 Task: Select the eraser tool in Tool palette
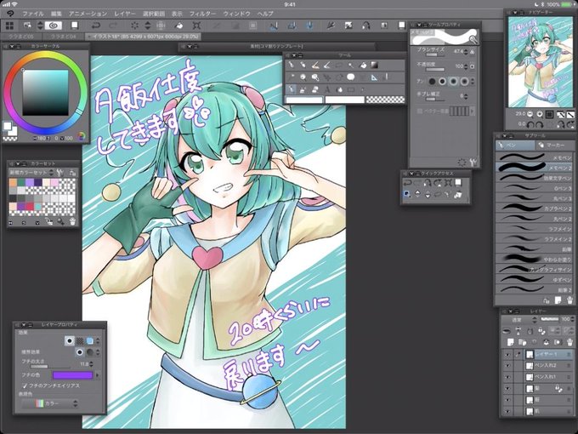pyautogui.click(x=315, y=89)
